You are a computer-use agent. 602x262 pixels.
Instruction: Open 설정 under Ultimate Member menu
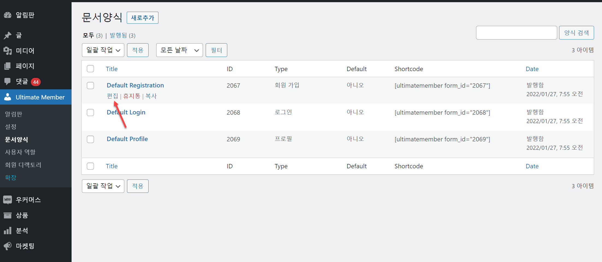coord(10,126)
